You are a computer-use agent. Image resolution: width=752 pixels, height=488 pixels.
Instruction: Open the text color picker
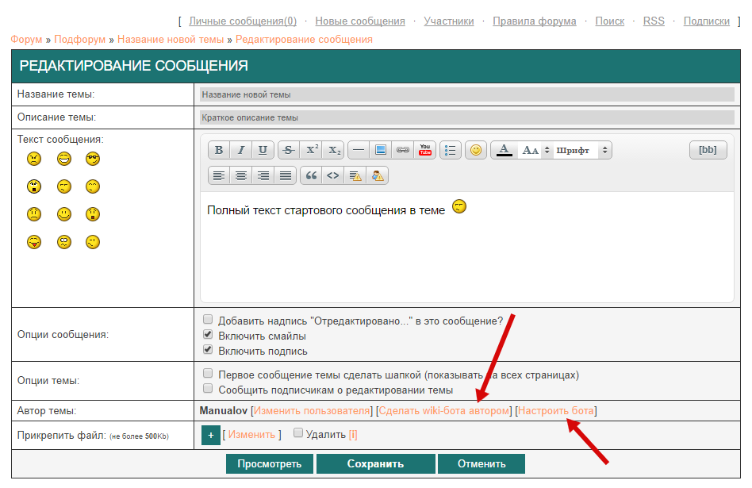click(x=503, y=150)
